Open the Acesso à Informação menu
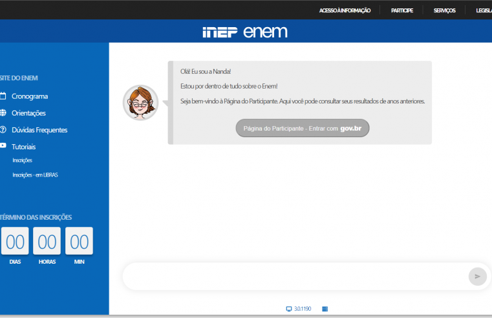 point(345,10)
